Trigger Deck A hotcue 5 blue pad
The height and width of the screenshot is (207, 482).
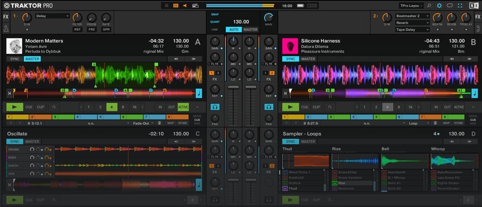[109, 117]
